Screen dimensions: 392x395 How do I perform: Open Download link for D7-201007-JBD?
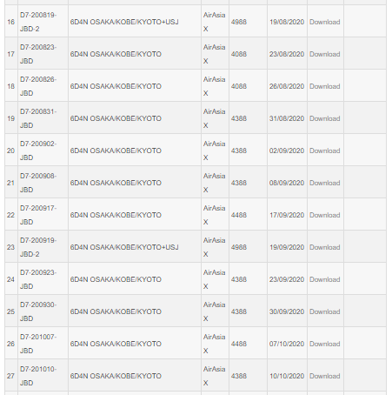click(x=324, y=344)
